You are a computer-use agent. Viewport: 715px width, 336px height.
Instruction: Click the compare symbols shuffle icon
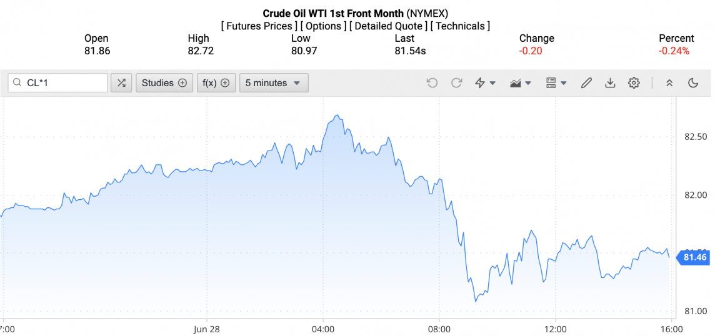point(121,83)
